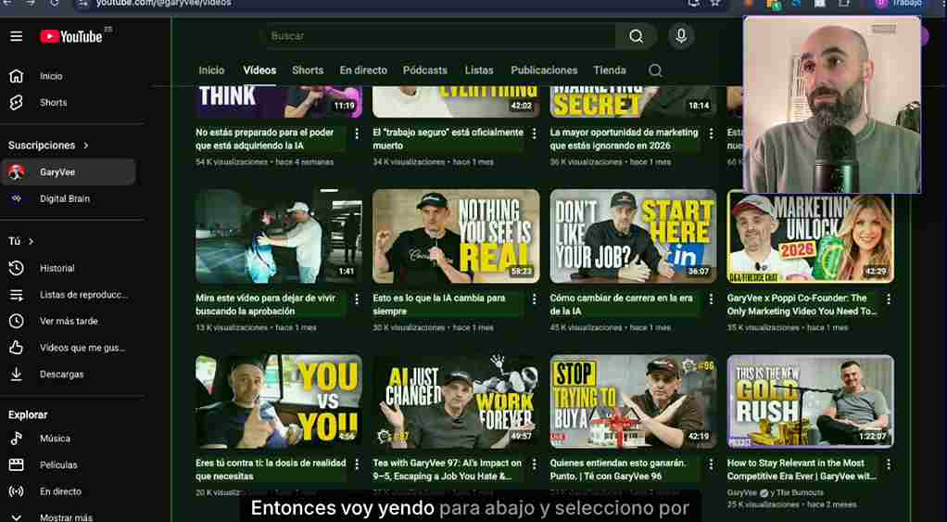Click the 'GaryVee y The Burnouts' channel name
The height and width of the screenshot is (522, 947).
(775, 493)
